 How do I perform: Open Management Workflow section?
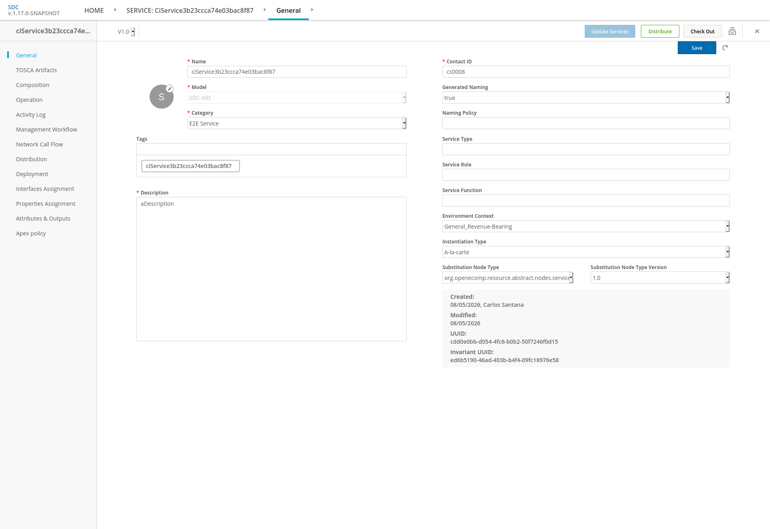coord(47,130)
